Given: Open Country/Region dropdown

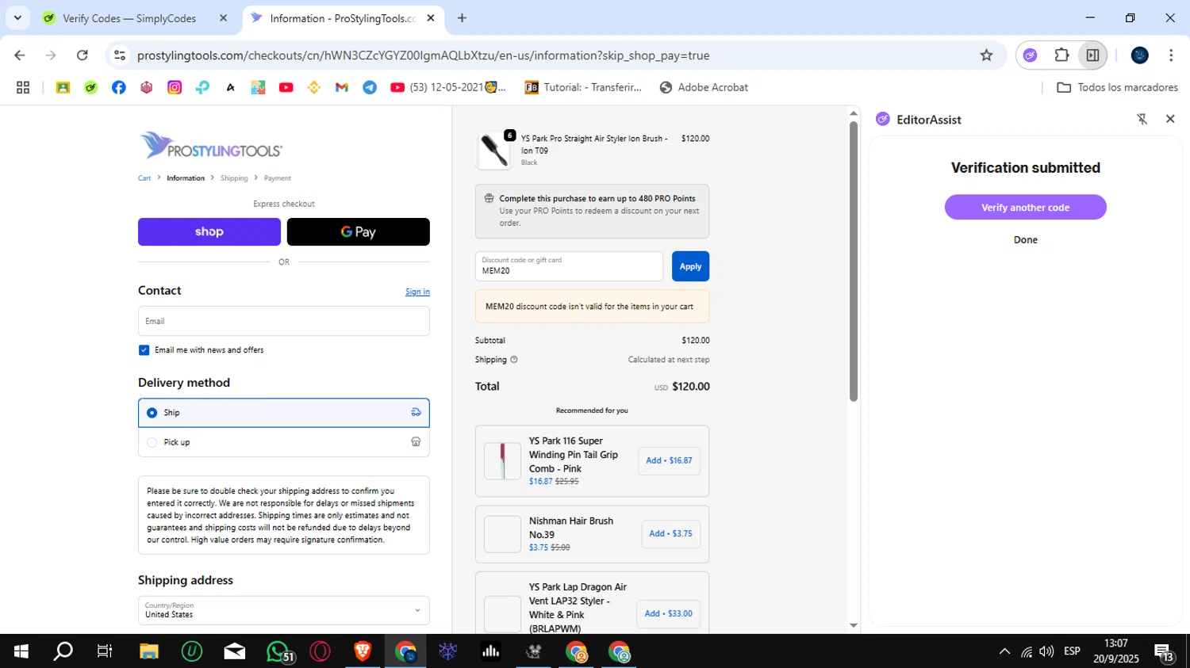Looking at the screenshot, I should 284,610.
